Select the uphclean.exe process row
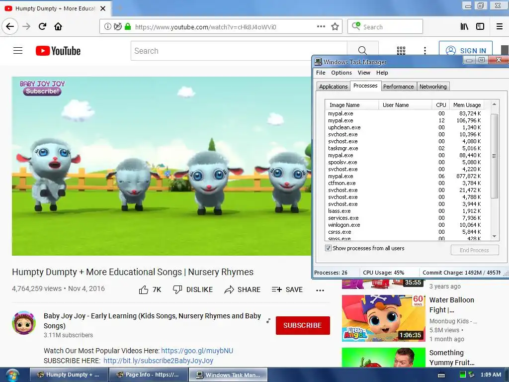 [405, 127]
